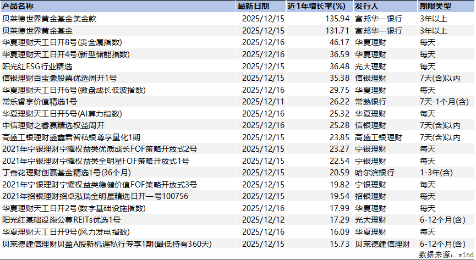Select 信银理财百宝象股票优选周开1号 cell
476x260 pixels.
59,78
